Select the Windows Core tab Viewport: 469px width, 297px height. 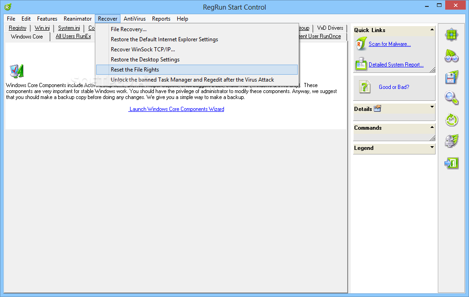coord(27,37)
